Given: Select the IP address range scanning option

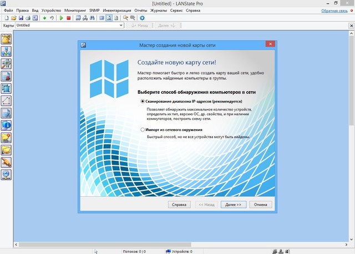Looking at the screenshot, I should tap(143, 101).
